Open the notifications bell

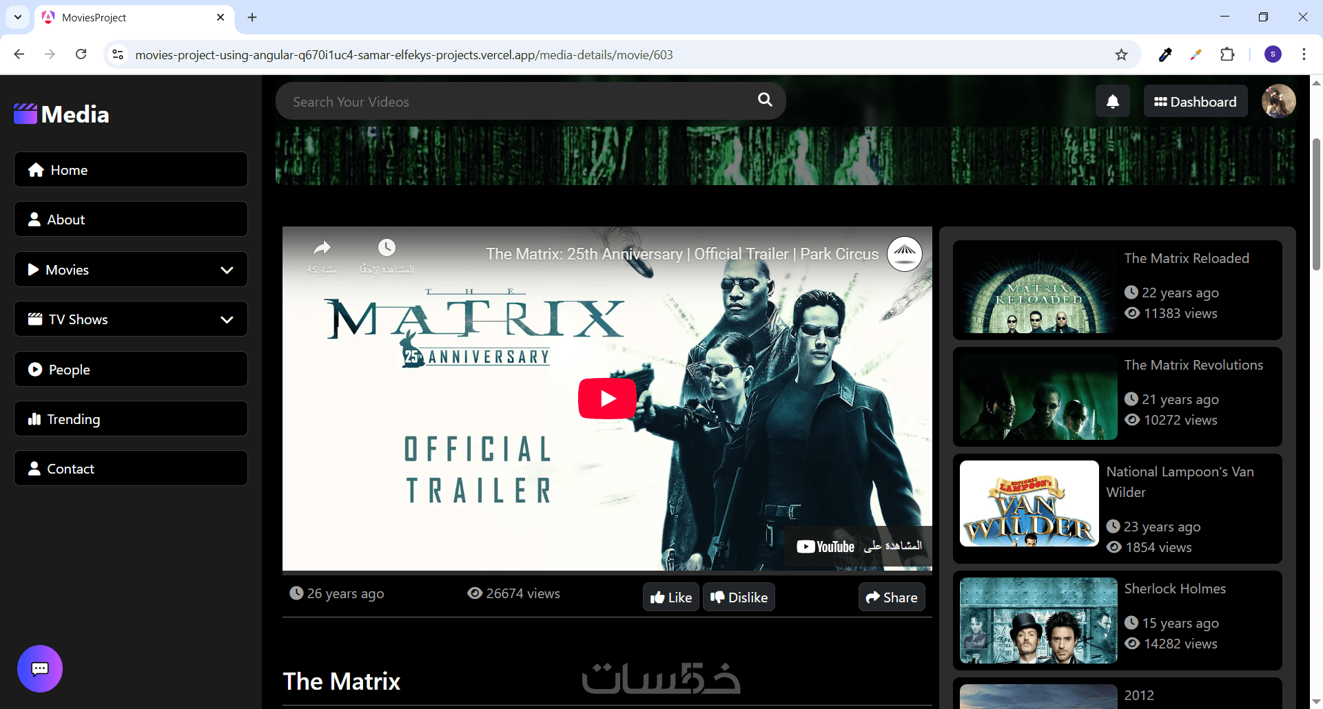tap(1113, 101)
